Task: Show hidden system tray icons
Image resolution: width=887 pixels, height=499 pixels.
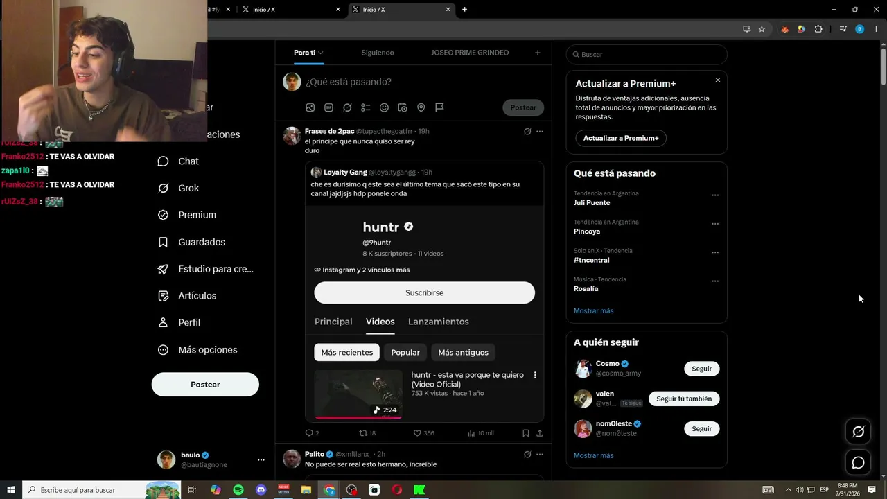Action: coord(788,490)
